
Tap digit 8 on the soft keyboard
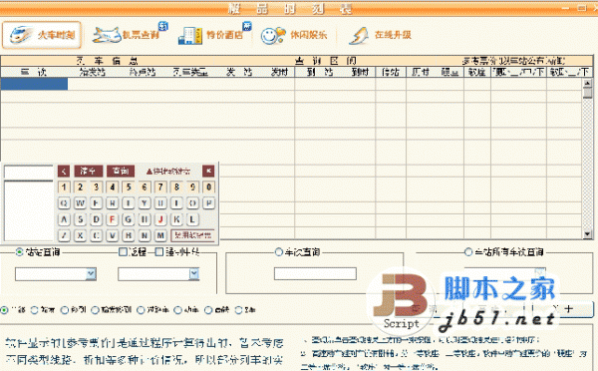coord(176,187)
